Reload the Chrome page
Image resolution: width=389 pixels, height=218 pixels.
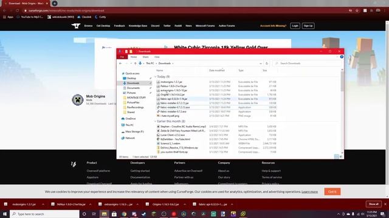click(17, 11)
